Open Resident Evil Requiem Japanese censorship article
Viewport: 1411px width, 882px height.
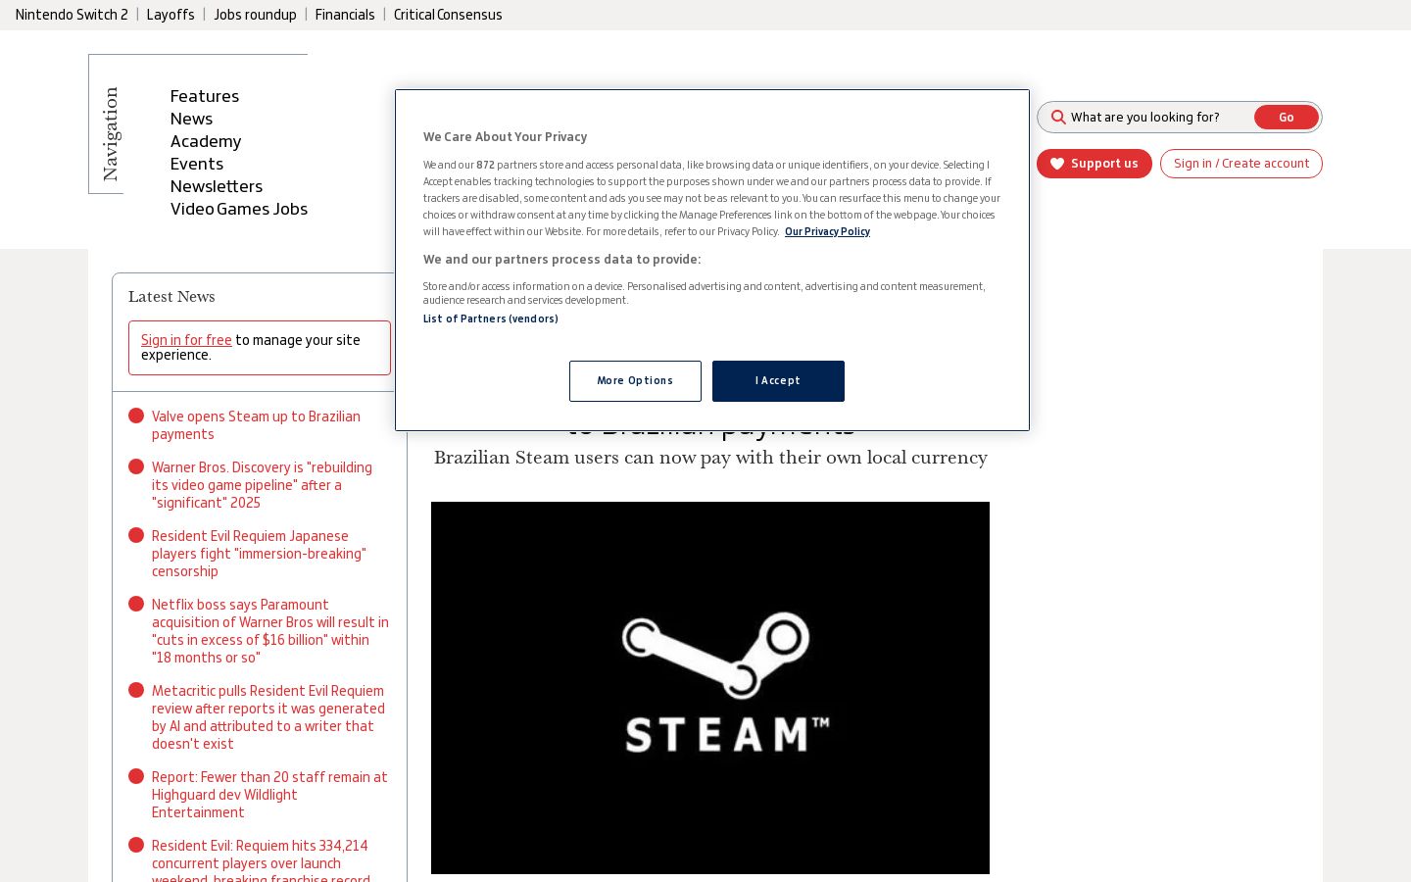(x=259, y=554)
